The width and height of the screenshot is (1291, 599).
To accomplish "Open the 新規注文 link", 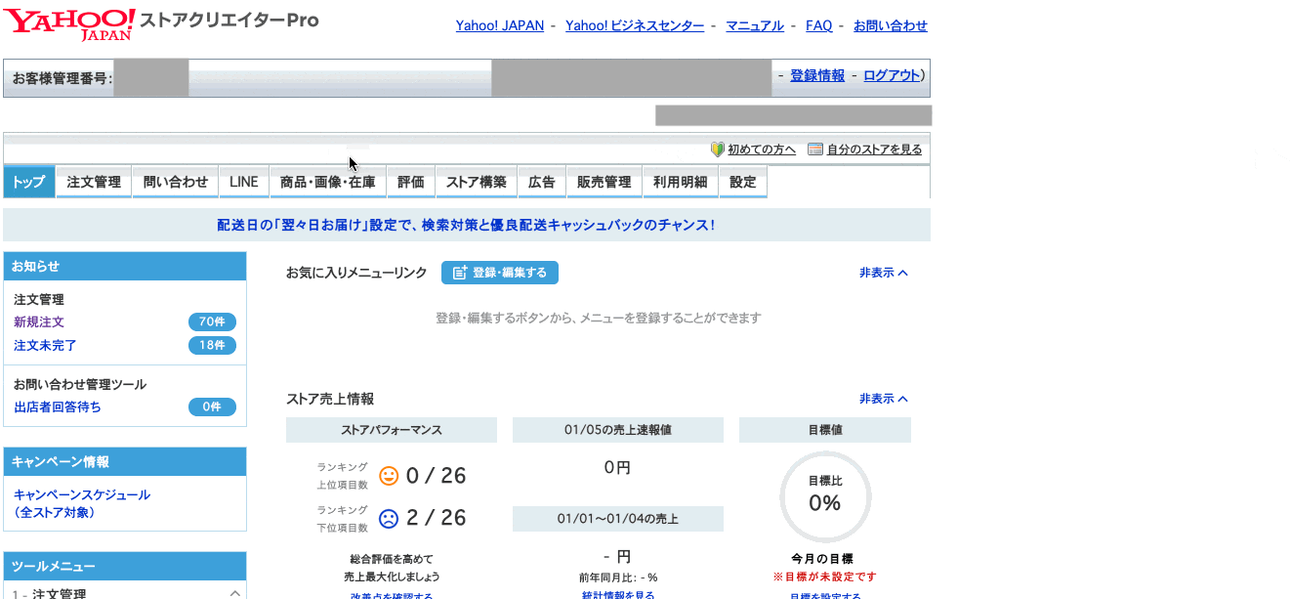I will 39,322.
